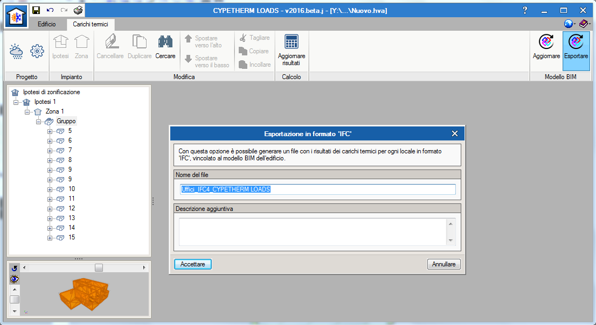Image resolution: width=596 pixels, height=325 pixels.
Task: Open the print icon in title bar
Action: 78,10
